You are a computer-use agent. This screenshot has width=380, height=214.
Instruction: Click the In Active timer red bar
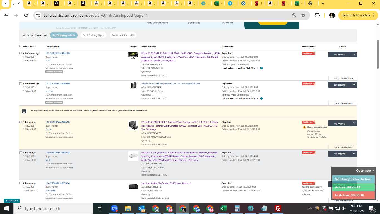click(x=354, y=195)
